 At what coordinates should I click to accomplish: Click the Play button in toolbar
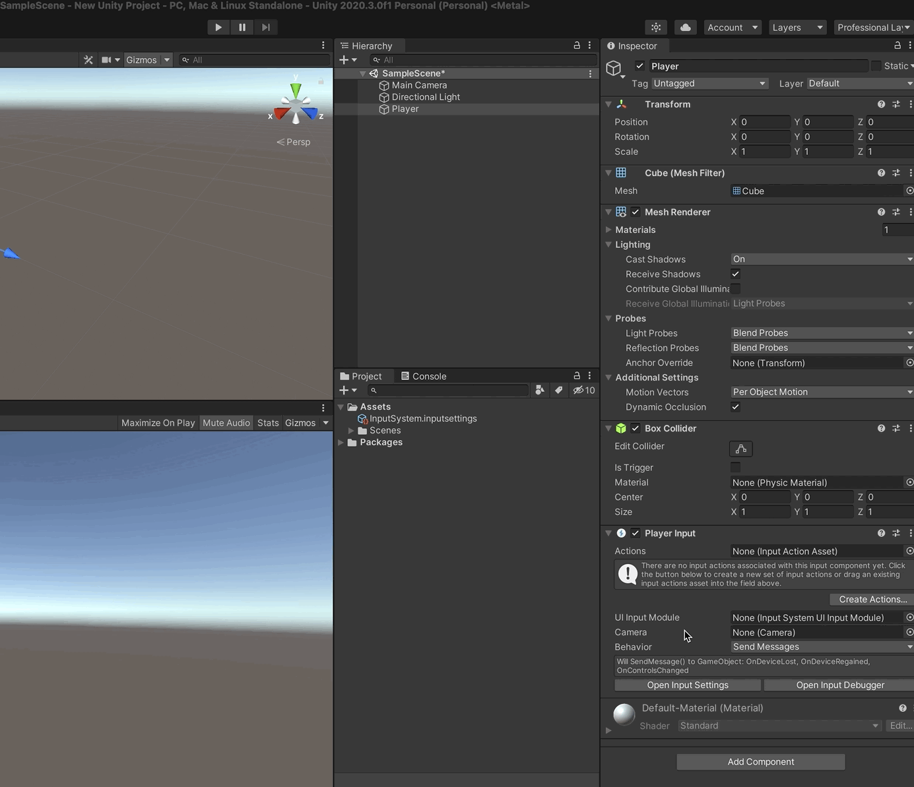pos(218,27)
